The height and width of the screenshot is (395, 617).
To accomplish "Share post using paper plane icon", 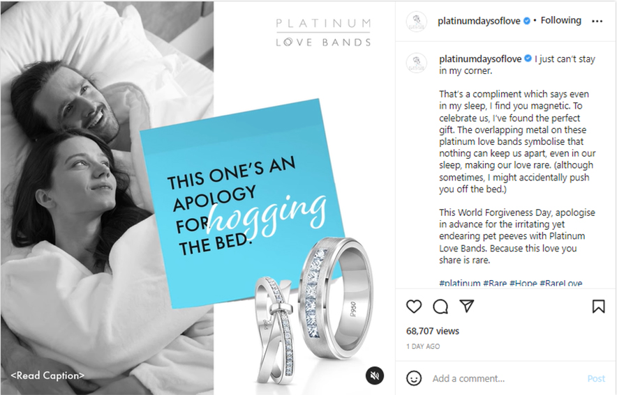I will tap(467, 307).
